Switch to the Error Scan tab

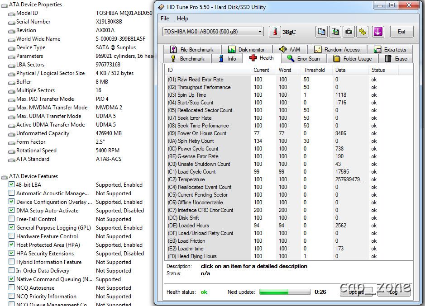(304, 58)
